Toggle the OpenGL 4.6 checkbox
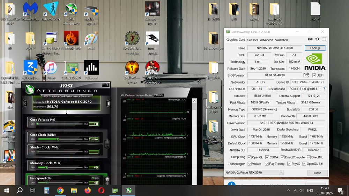349x196 pixels. point(304,164)
